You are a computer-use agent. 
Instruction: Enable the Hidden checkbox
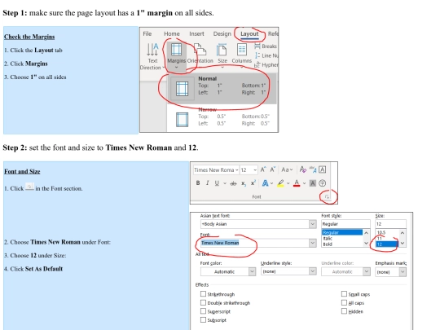coord(344,311)
